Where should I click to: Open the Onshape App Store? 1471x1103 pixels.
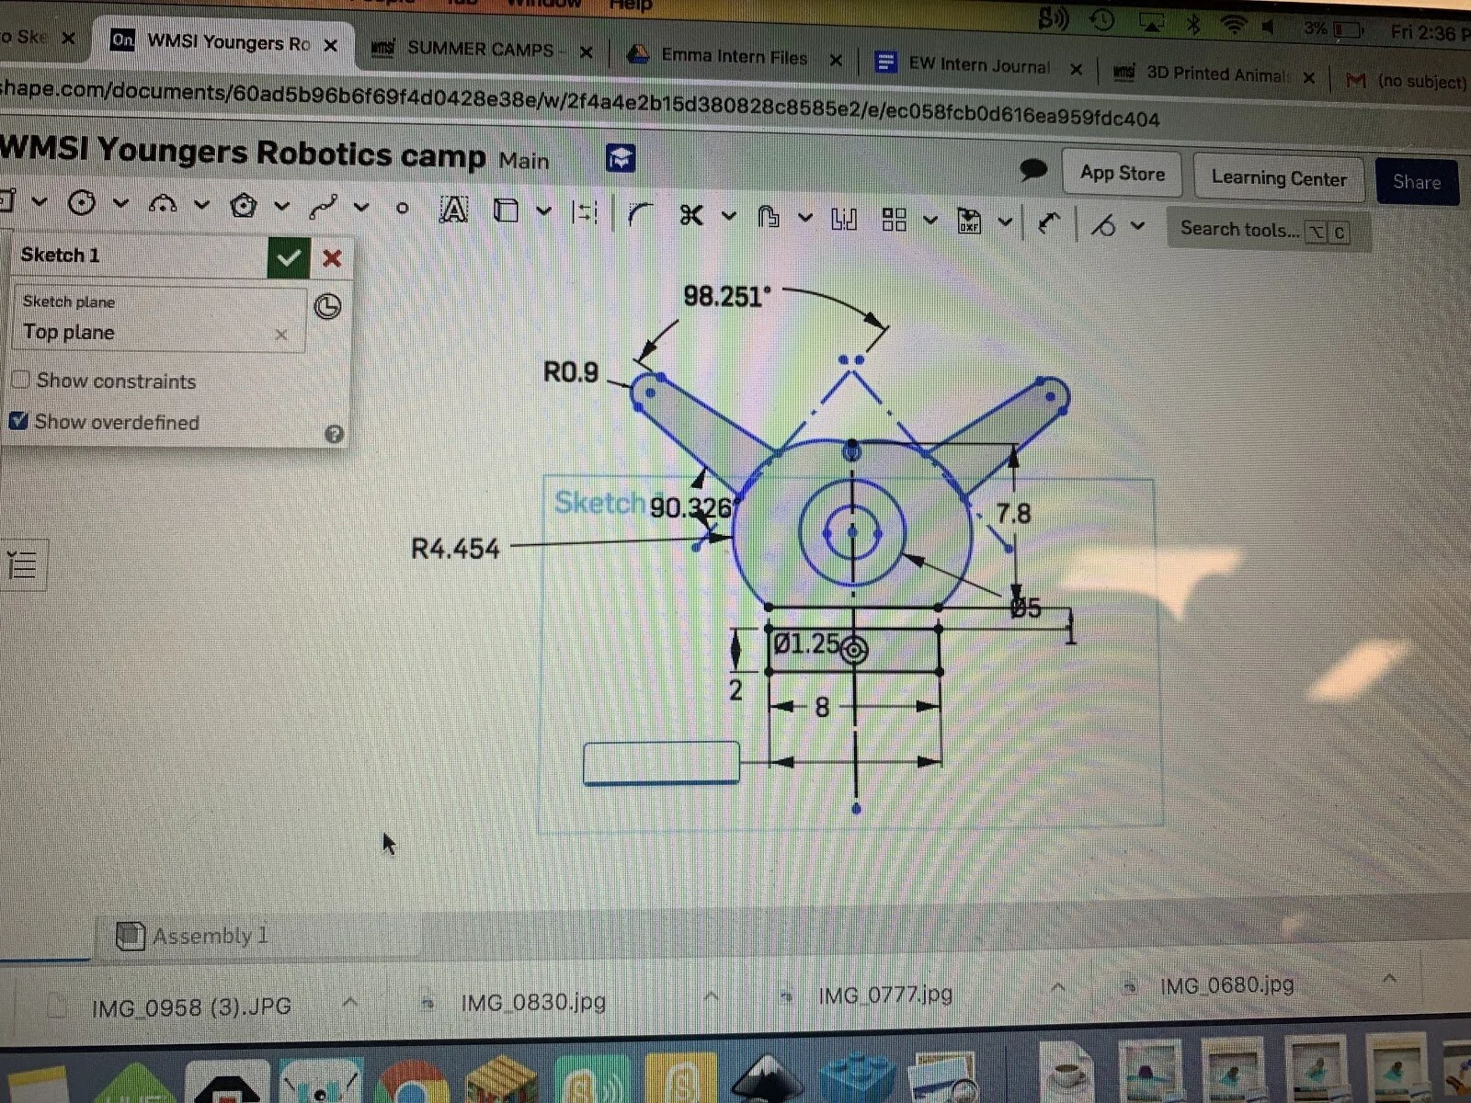[x=1122, y=174]
